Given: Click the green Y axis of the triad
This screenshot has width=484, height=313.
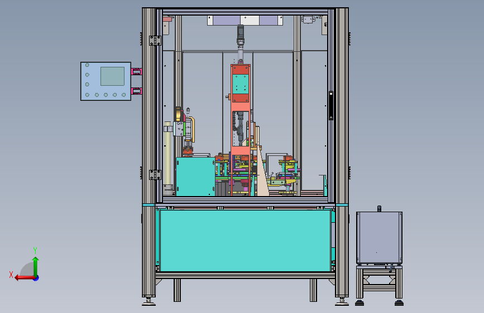Looking at the screenshot, I should (x=36, y=267).
